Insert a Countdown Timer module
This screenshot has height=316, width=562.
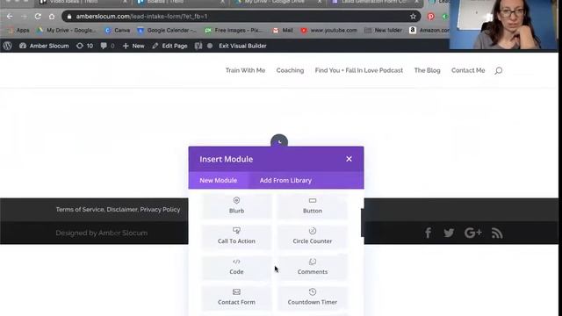tap(313, 297)
